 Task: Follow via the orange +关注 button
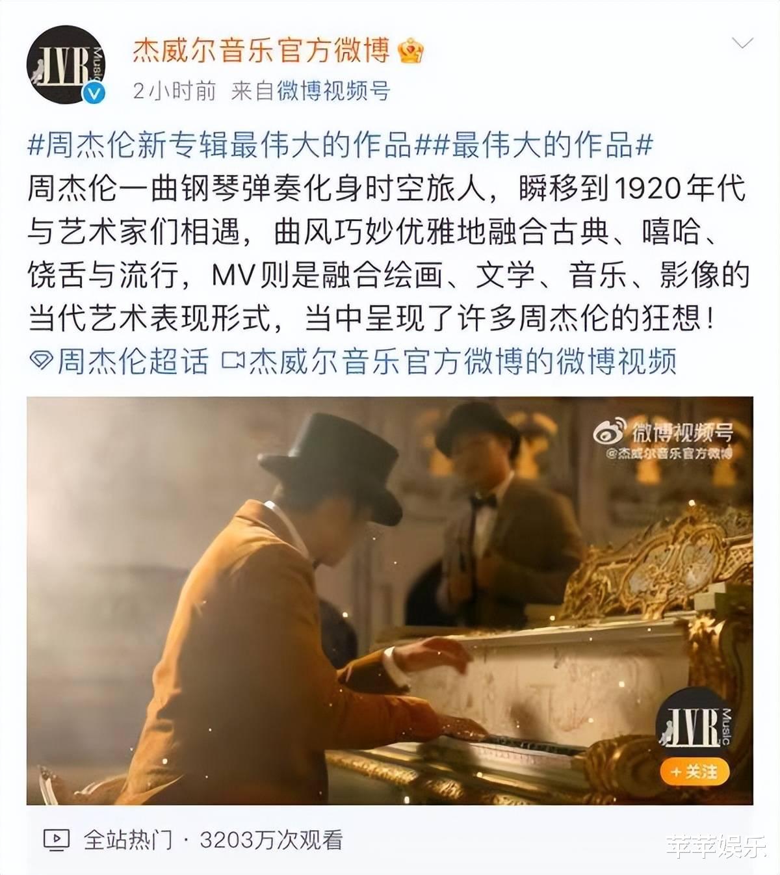click(694, 772)
